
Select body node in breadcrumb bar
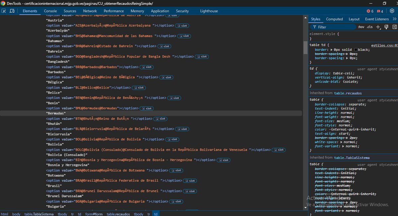16,214
